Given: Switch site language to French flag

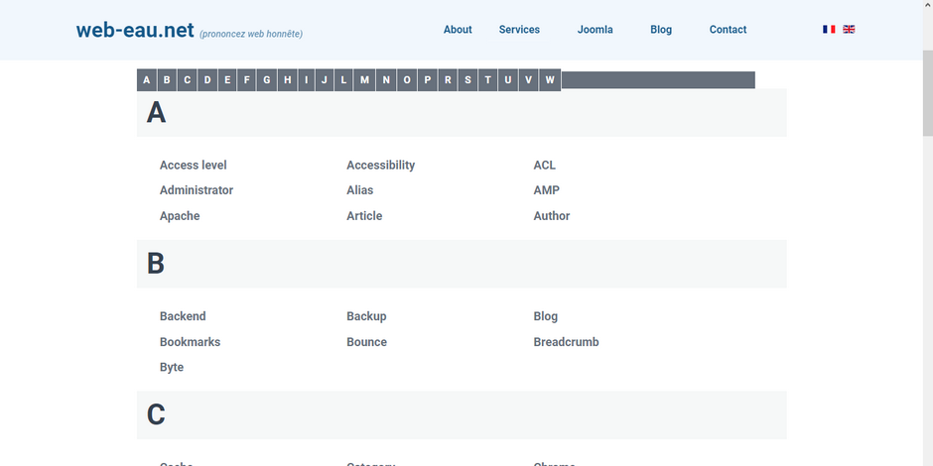Looking at the screenshot, I should coord(829,29).
